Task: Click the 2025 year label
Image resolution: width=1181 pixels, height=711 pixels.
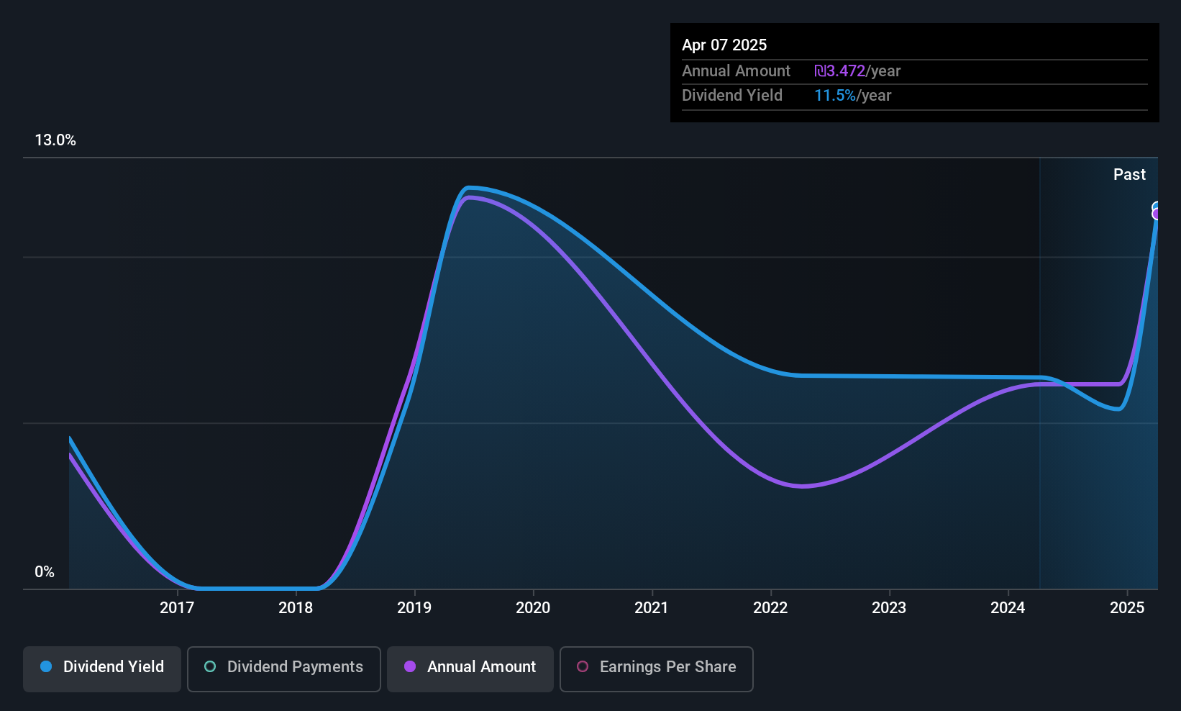Action: 1127,608
